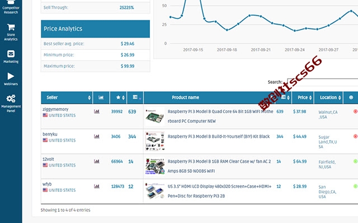358x223 pixels.
Task: Click red status dot in berryku row
Action: pos(355,136)
